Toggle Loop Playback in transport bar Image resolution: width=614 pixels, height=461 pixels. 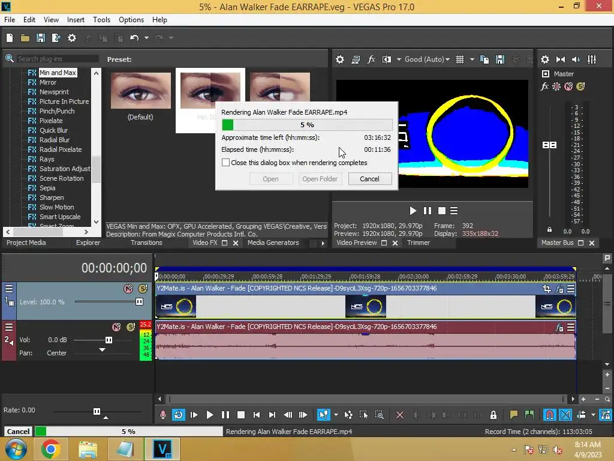click(178, 415)
